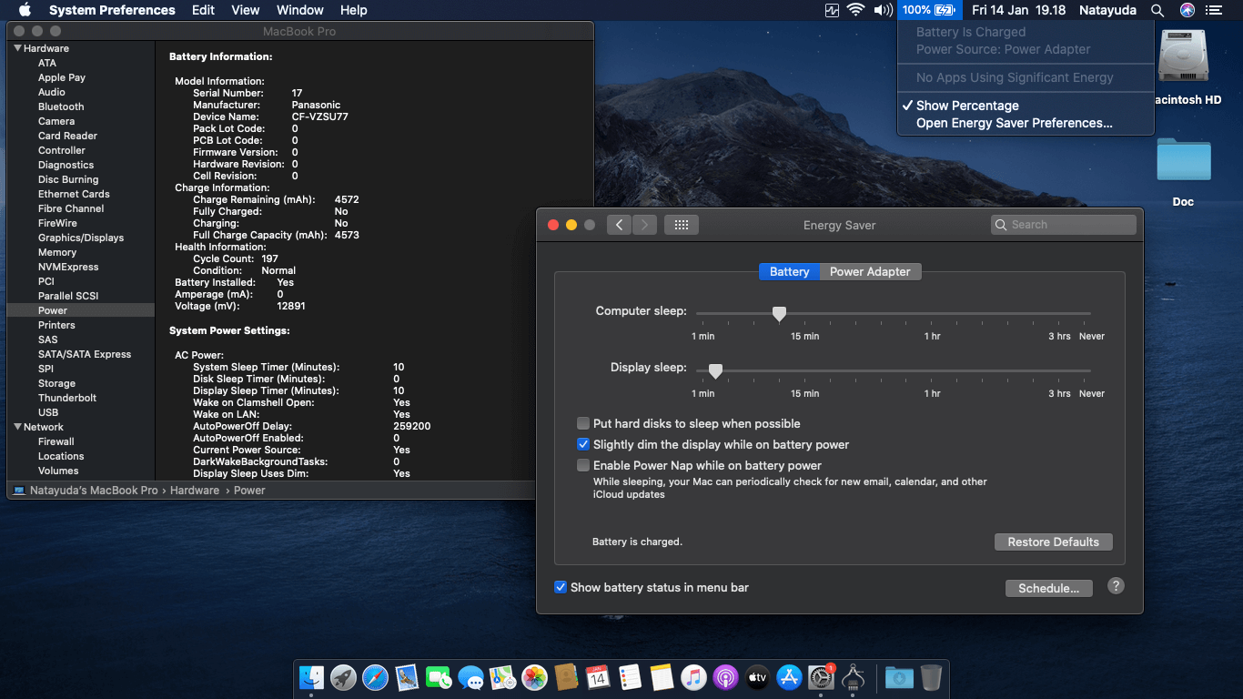The width and height of the screenshot is (1243, 699).
Task: Select the Battery tab in Energy Saver
Action: point(789,271)
